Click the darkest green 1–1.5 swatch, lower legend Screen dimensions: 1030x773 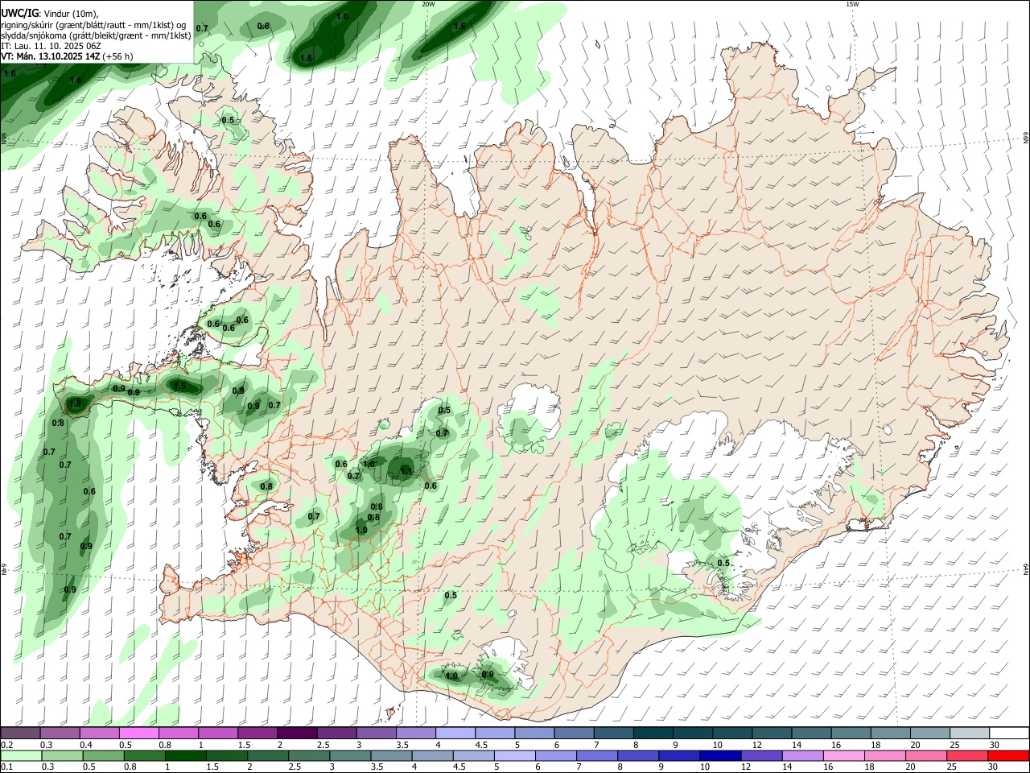(185, 755)
